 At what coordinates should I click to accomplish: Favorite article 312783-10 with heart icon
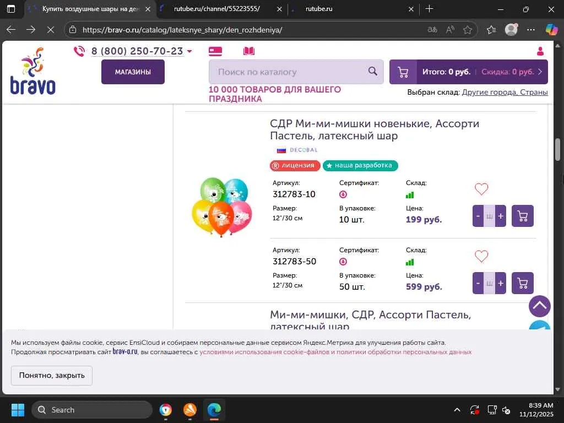pyautogui.click(x=481, y=189)
